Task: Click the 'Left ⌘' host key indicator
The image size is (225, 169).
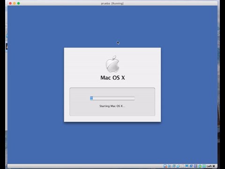Action: click(x=211, y=166)
